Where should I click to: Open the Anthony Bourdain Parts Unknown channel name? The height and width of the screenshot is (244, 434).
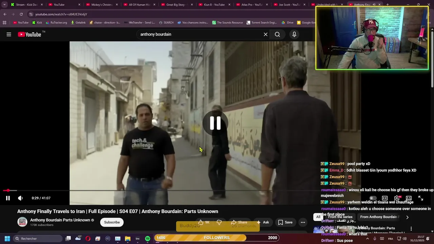click(x=60, y=220)
